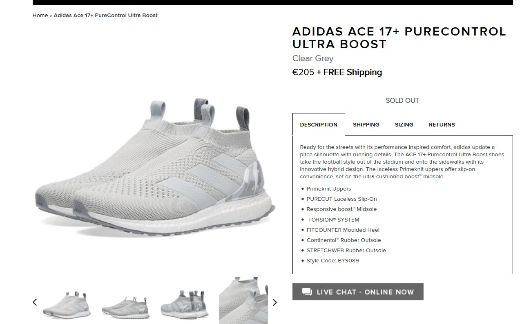Image resolution: width=522 pixels, height=324 pixels.
Task: Click the next thumbnails right arrow
Action: pyautogui.click(x=274, y=302)
